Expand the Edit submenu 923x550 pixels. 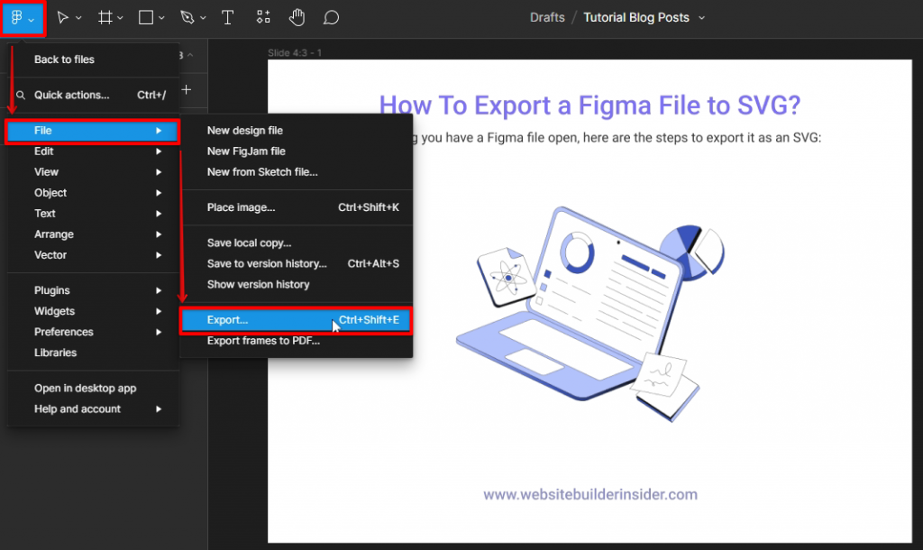click(x=93, y=151)
